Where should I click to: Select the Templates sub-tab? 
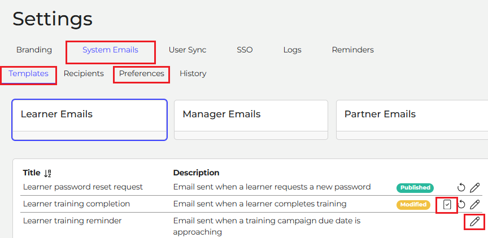28,74
